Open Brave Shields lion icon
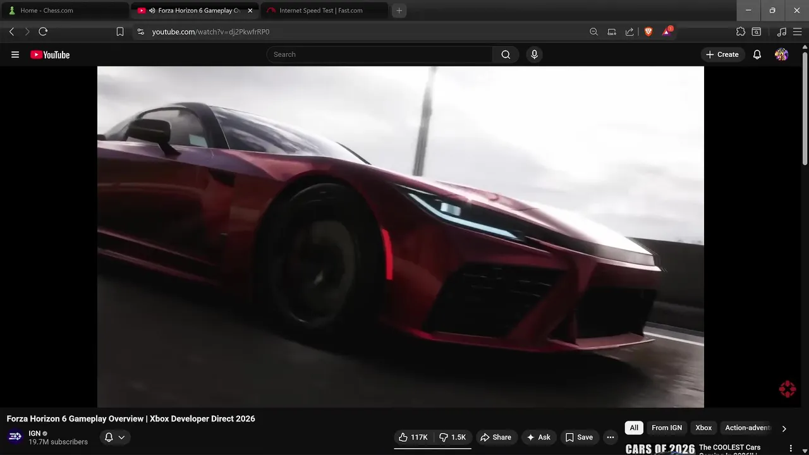The width and height of the screenshot is (809, 455). [x=648, y=32]
